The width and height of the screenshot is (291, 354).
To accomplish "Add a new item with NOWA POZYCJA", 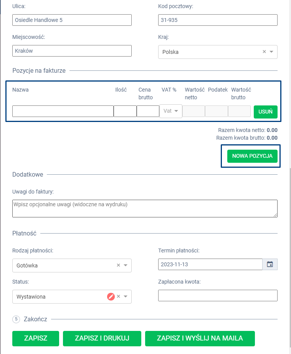I will [x=252, y=156].
